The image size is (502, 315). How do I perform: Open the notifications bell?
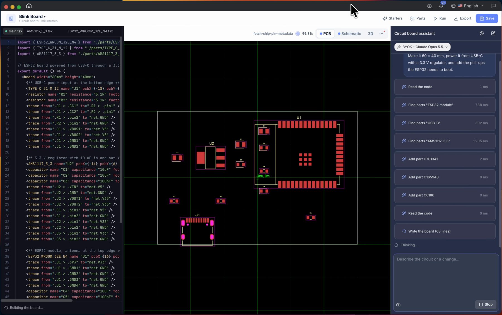coord(441,6)
